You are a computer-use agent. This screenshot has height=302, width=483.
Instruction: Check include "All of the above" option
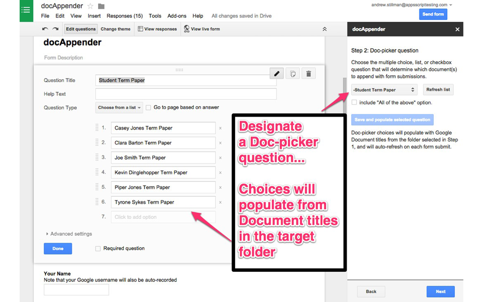354,102
